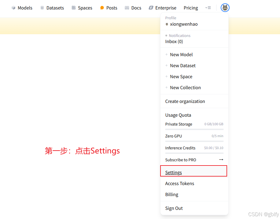Image resolution: width=280 pixels, height=219 pixels.
Task: Click the Zero GPU usage bar
Action: (x=194, y=141)
